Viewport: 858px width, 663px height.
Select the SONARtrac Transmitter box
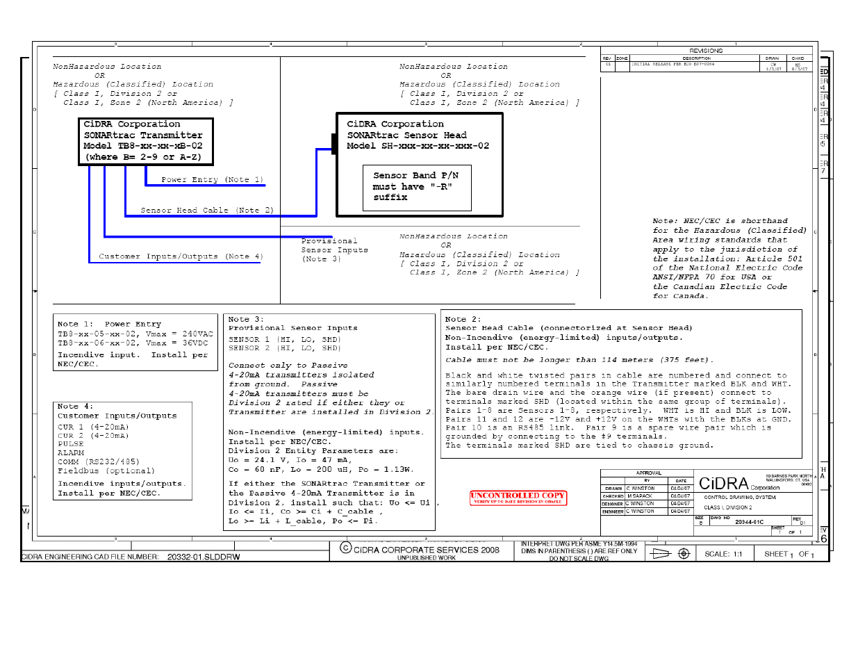click(145, 141)
